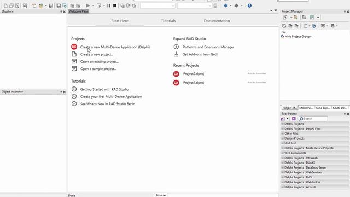Switch to the Multi-Device Preview panel tab
The width and height of the screenshot is (350, 197).
(340, 108)
